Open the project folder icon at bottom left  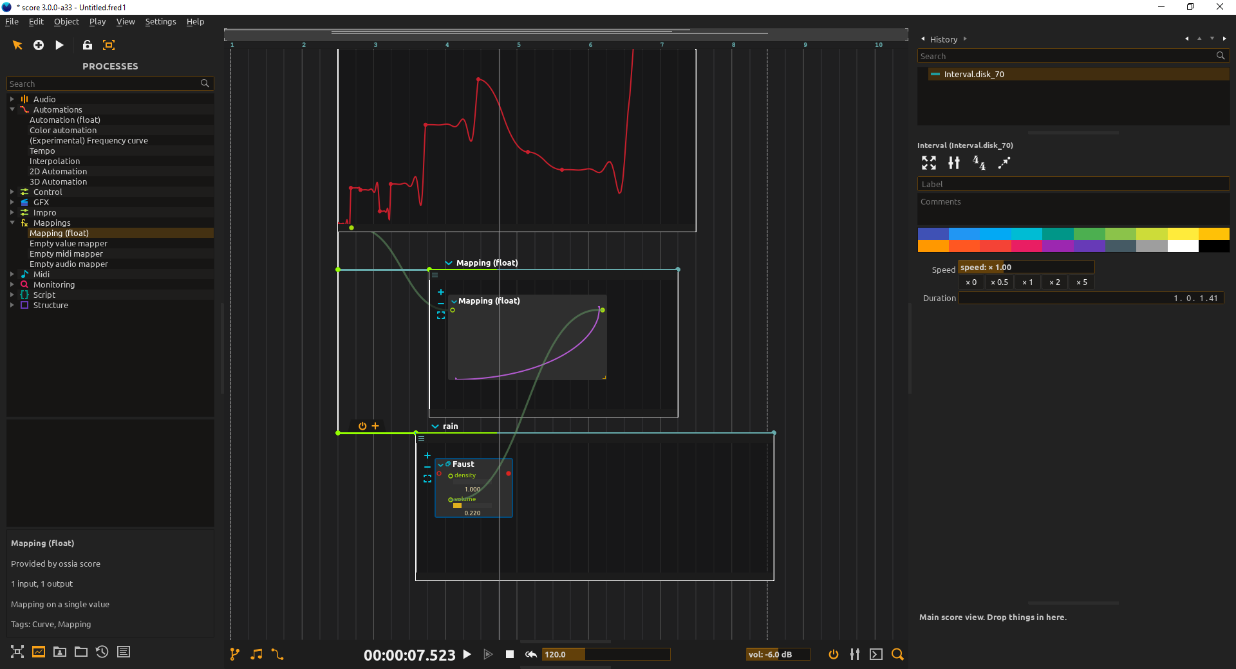click(x=81, y=652)
